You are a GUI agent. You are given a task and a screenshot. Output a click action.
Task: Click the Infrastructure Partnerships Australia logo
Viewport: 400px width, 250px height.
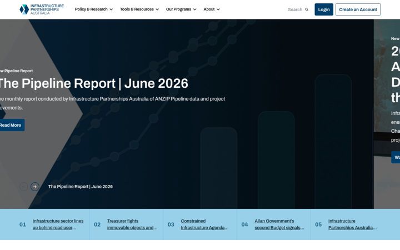coord(42,9)
